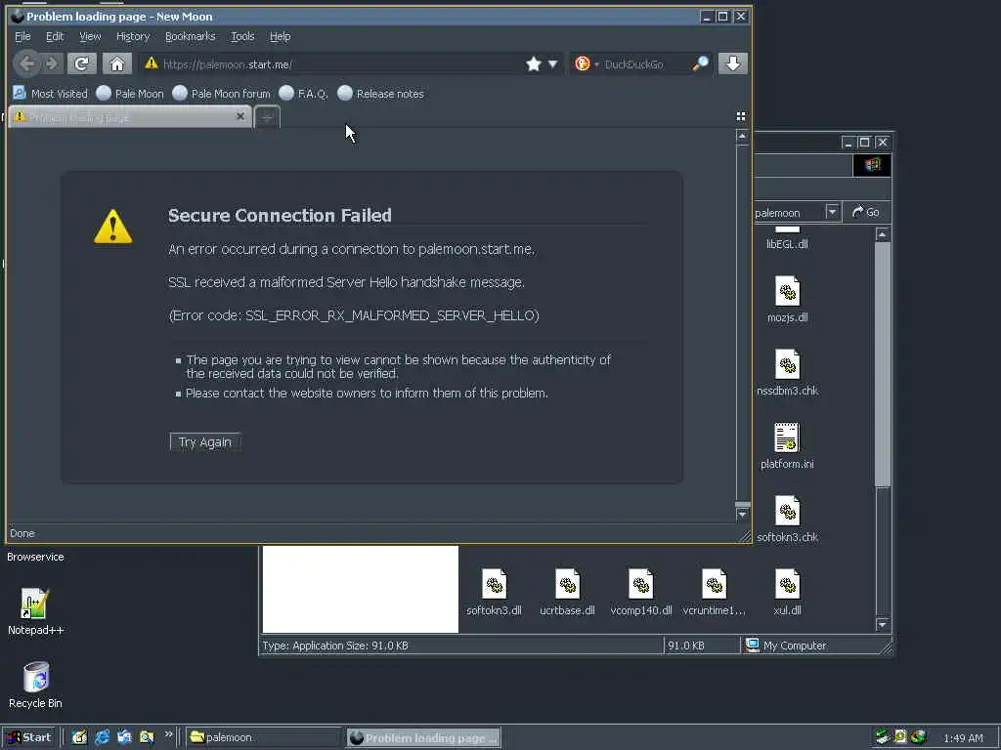Open the Bookmarks menu
This screenshot has height=750, width=1001.
(x=191, y=36)
